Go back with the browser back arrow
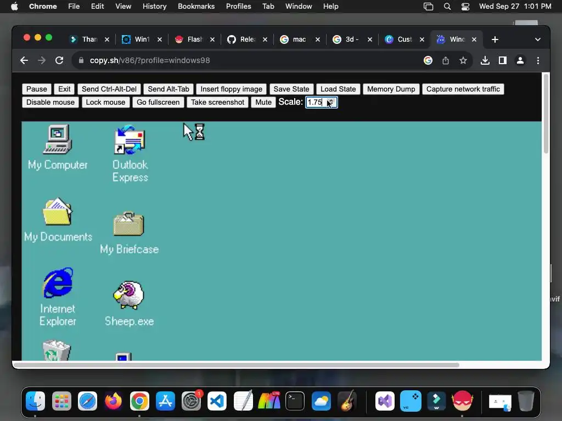This screenshot has height=421, width=562. point(24,60)
